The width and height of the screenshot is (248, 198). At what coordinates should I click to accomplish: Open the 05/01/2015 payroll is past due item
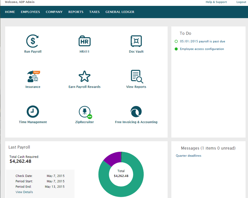[202, 42]
